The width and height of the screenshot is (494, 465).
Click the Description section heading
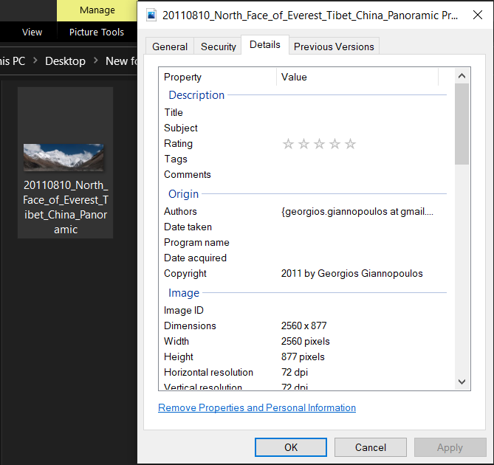196,94
